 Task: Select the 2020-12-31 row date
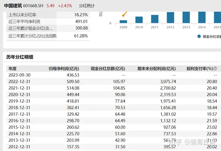click(19, 95)
